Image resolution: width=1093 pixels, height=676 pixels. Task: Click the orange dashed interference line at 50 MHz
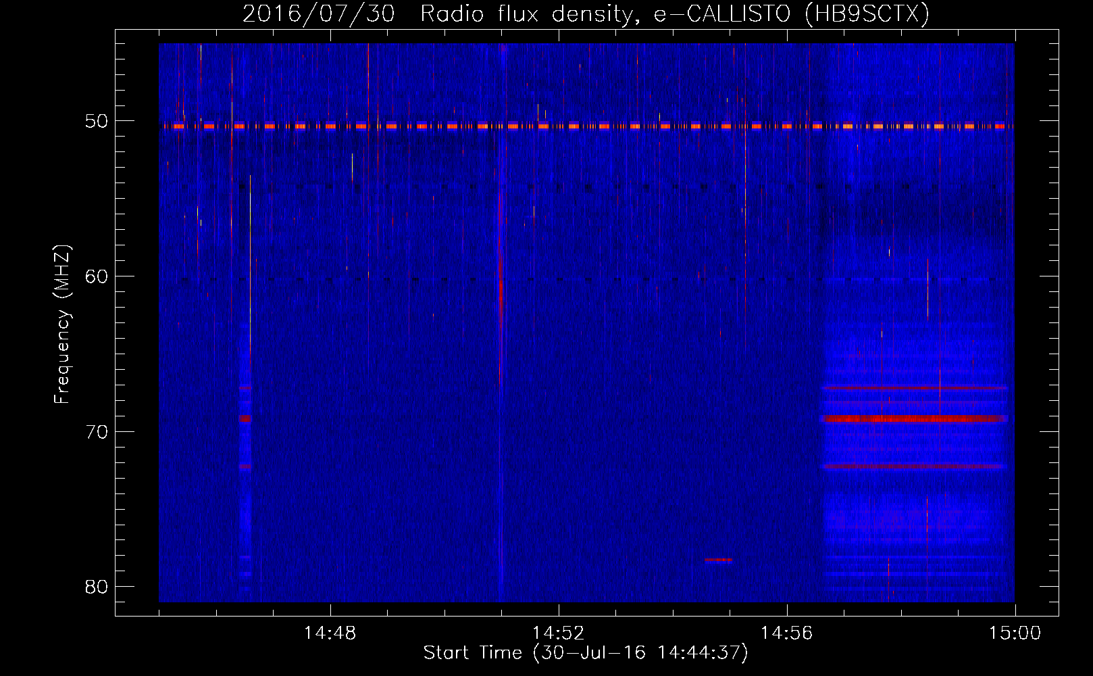click(586, 126)
